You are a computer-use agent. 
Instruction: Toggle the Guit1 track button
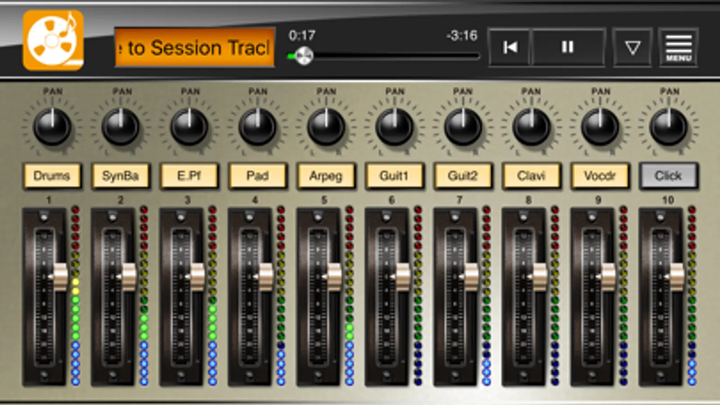click(x=394, y=175)
